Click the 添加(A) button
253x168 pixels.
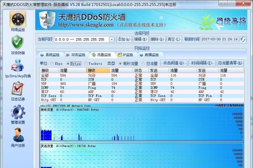click(124, 39)
